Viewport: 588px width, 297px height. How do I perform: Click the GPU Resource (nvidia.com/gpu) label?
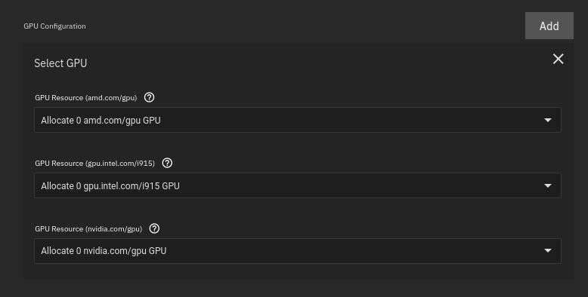[88, 228]
